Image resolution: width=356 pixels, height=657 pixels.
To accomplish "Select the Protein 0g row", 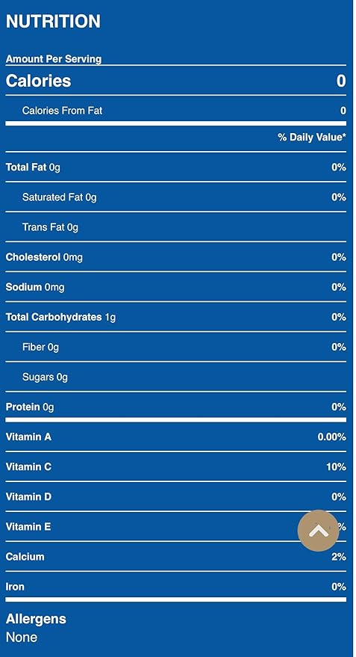I will [175, 407].
